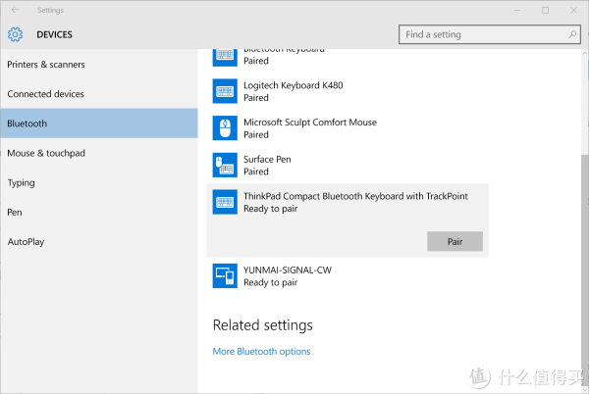Screen dimensions: 589x394
Task: Click the ThinkPad Compact keyboard icon
Action: [225, 202]
